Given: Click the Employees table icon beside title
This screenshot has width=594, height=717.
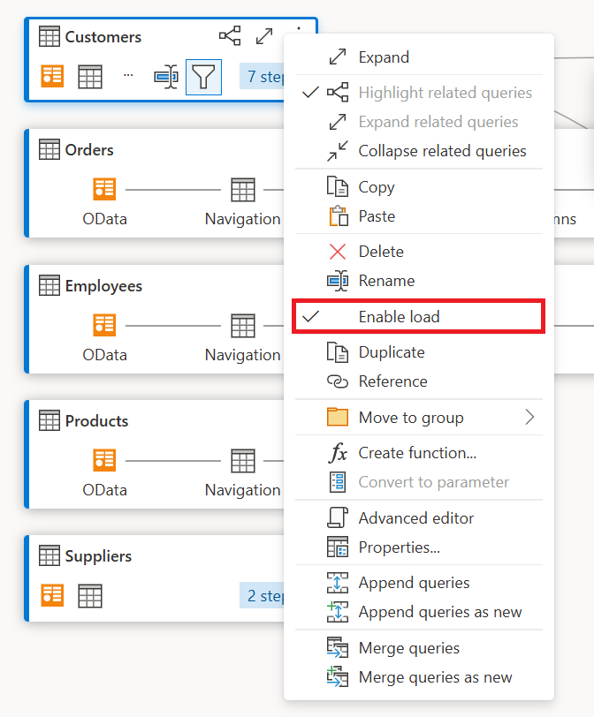Looking at the screenshot, I should point(49,285).
